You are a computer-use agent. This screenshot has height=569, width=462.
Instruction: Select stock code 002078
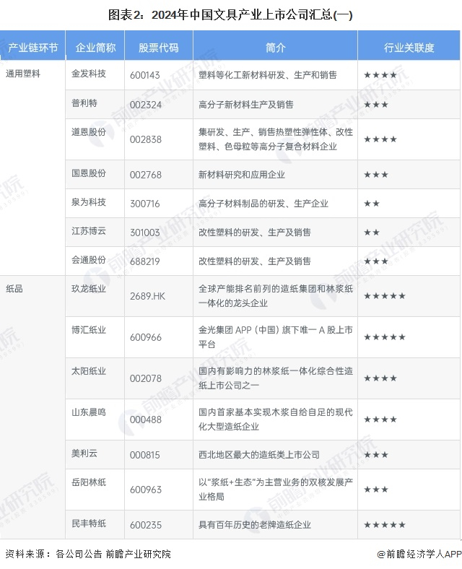(x=145, y=378)
